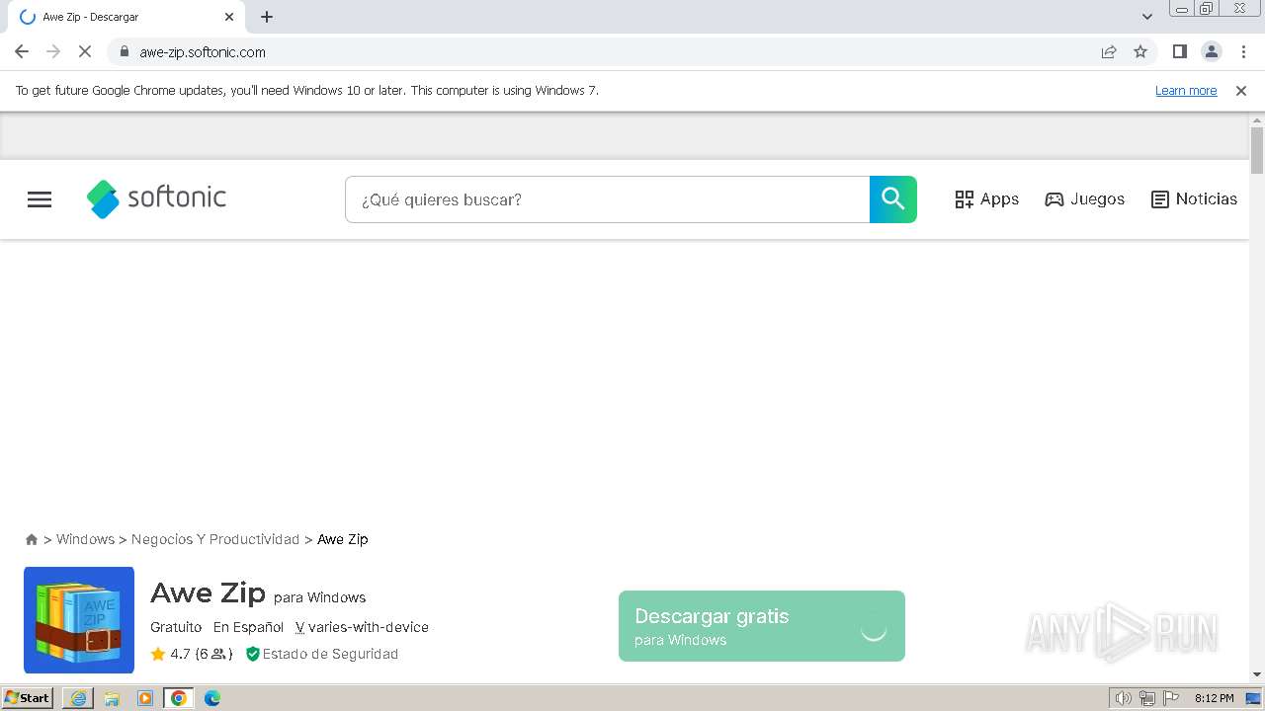Click the 'V varies-with-device' version text
Viewport: 1265px width, 711px height.
[x=362, y=627]
